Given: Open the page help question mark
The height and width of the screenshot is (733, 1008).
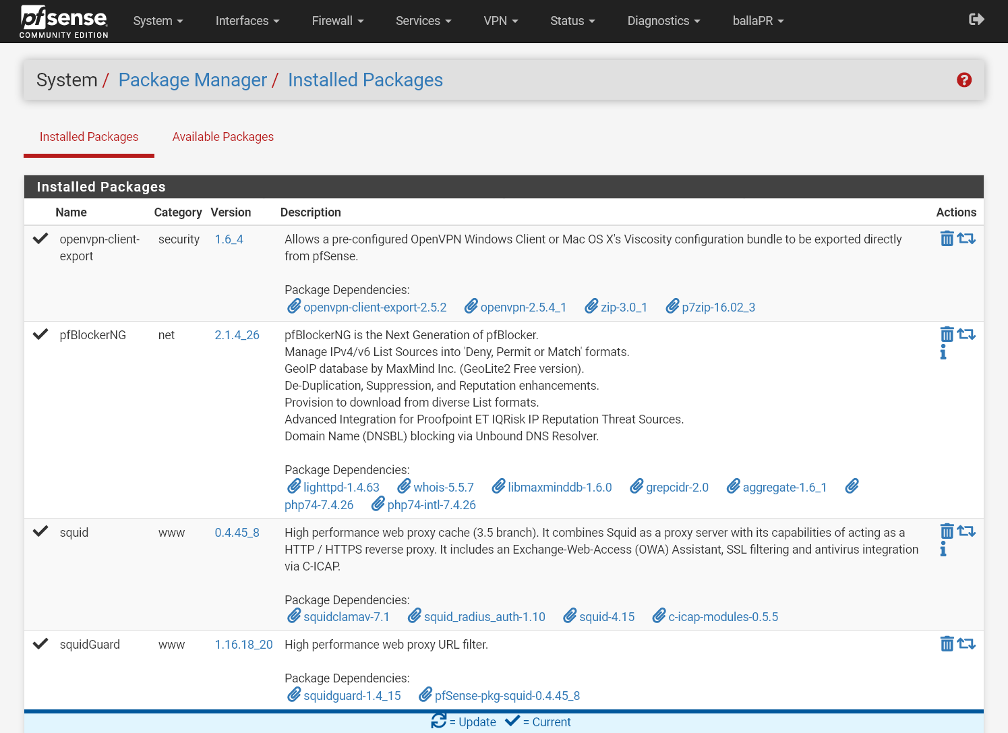Looking at the screenshot, I should (x=964, y=80).
